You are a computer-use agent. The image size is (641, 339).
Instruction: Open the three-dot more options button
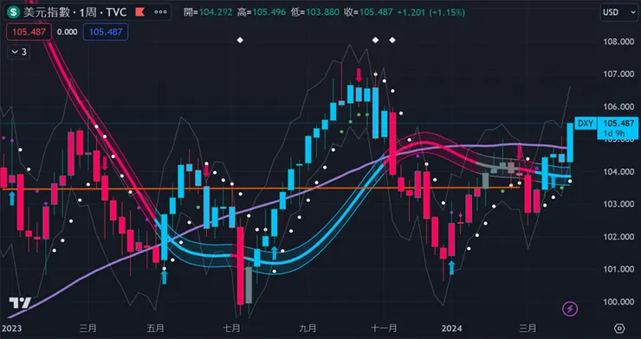(160, 12)
